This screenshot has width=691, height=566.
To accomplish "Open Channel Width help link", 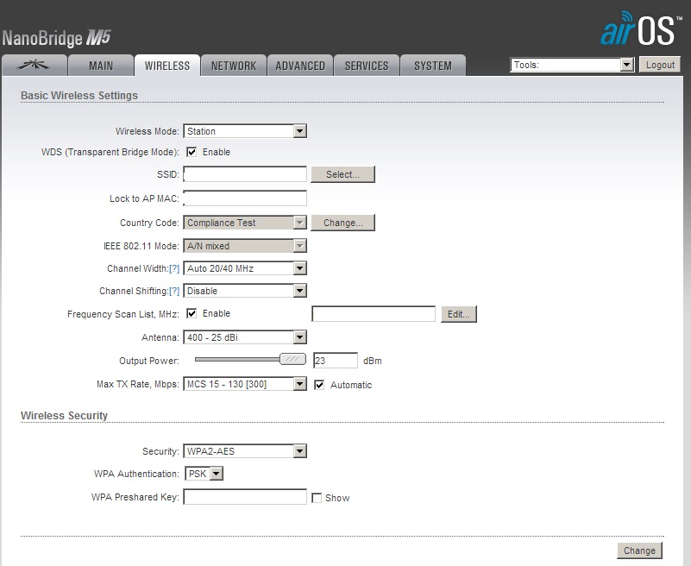I will 174,268.
